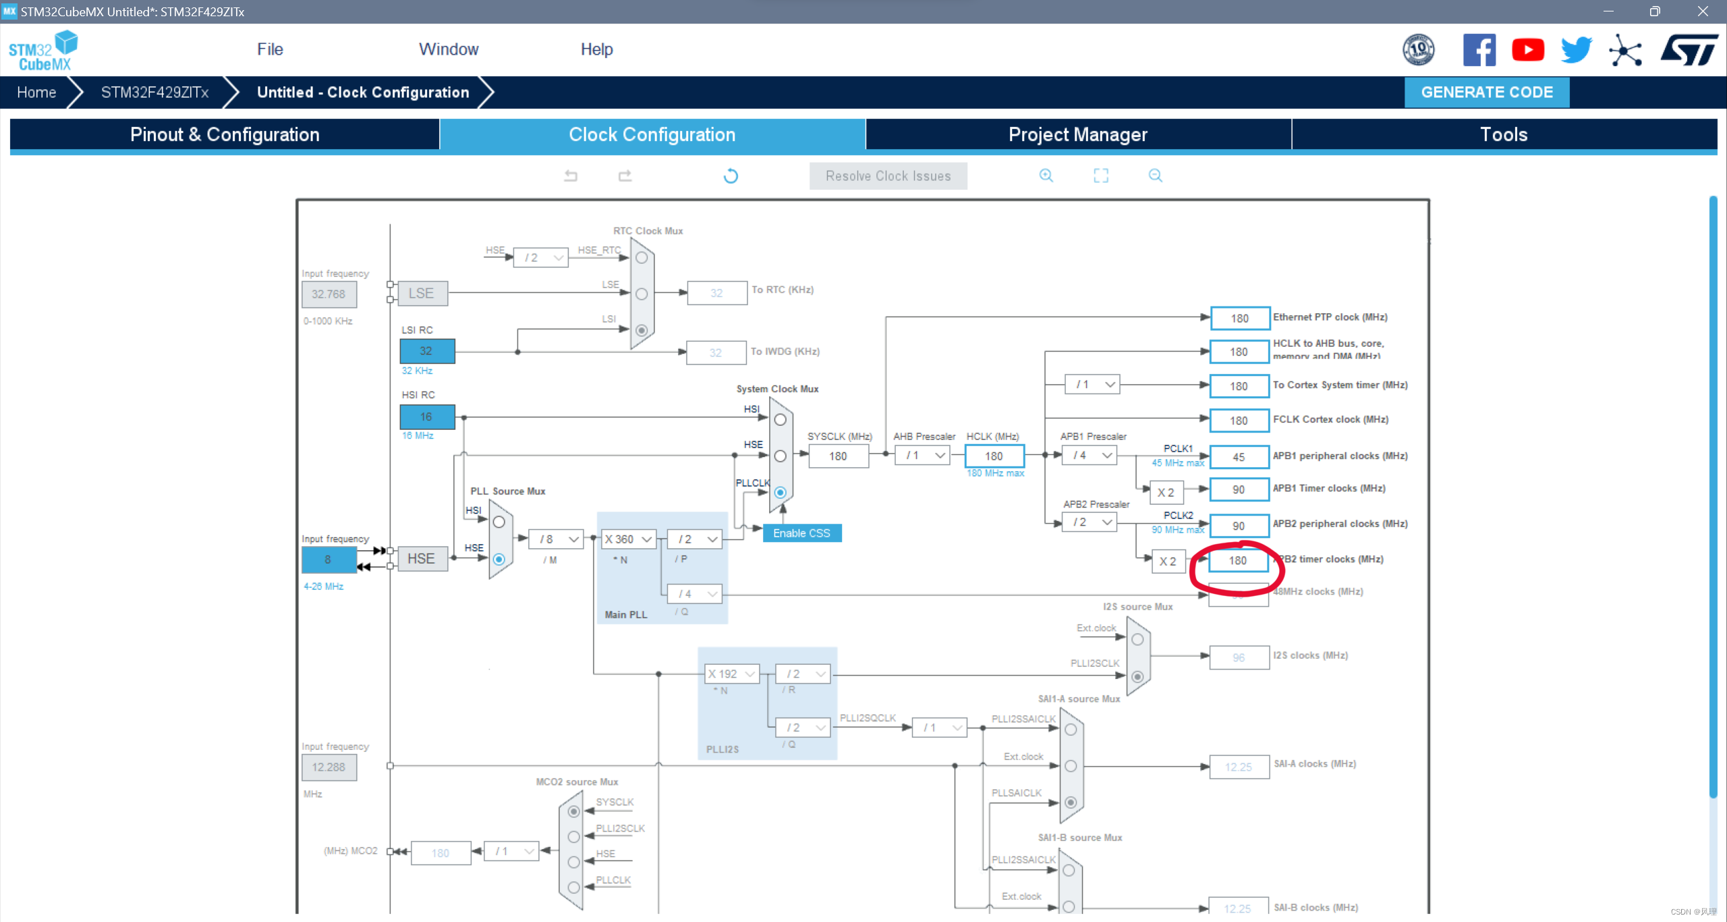Click the fit-to-screen frame icon
Screen dimensions: 1727x922
click(1101, 175)
